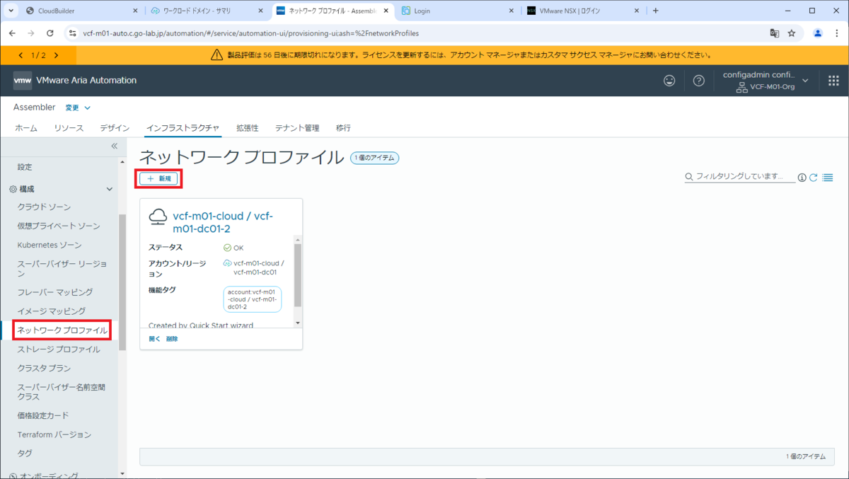The height and width of the screenshot is (479, 849).
Task: Switch to the ホーム tab
Action: tap(26, 128)
